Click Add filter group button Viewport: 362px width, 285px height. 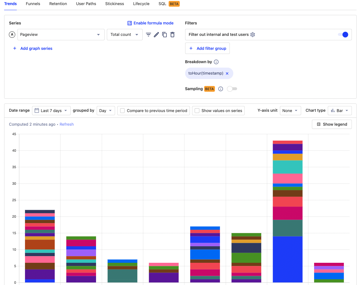pos(208,49)
